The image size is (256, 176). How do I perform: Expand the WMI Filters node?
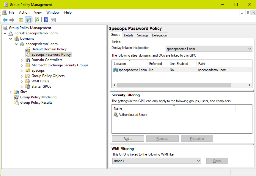click(x=22, y=81)
